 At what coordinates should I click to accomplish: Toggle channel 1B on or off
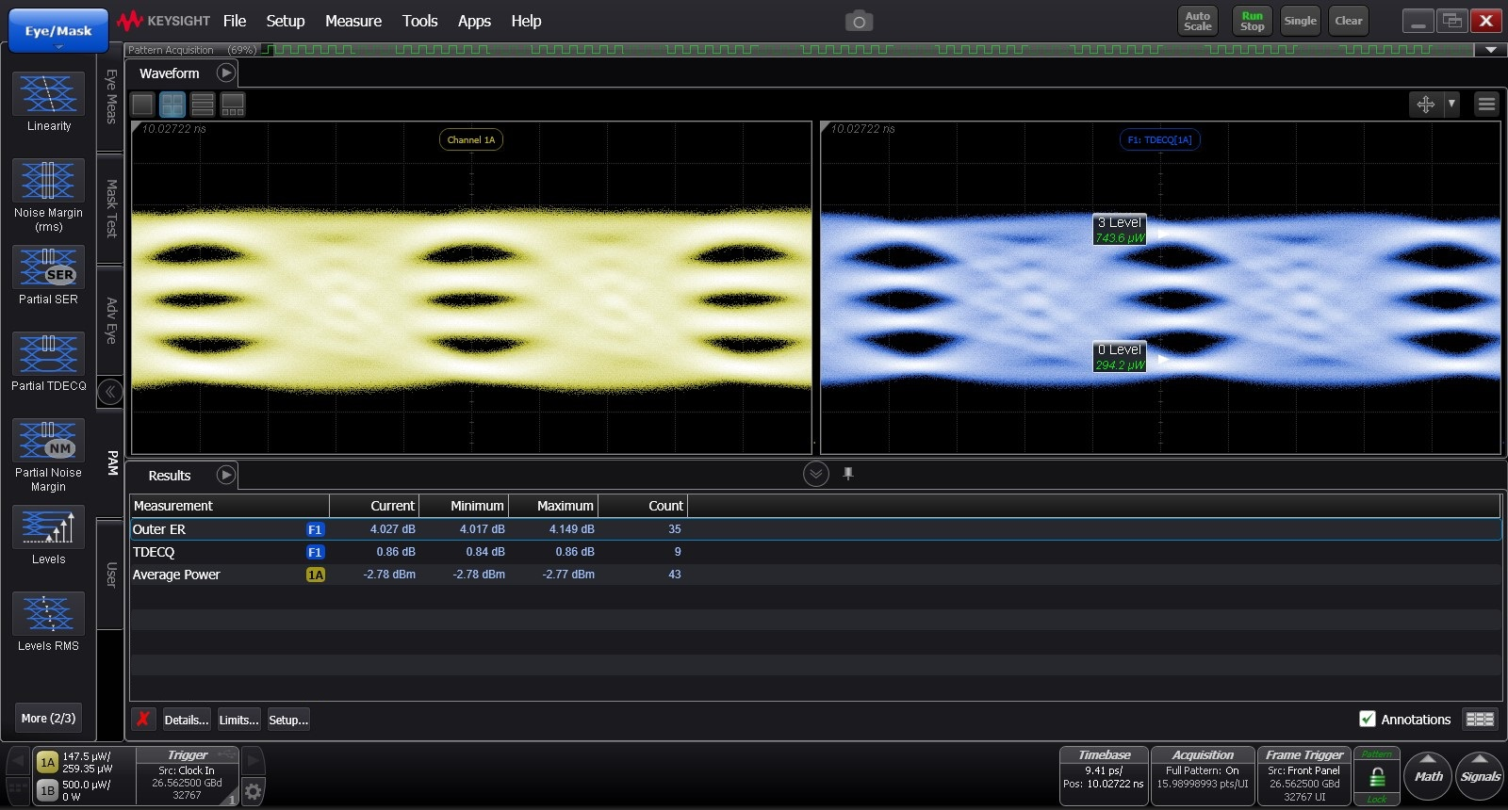click(47, 790)
